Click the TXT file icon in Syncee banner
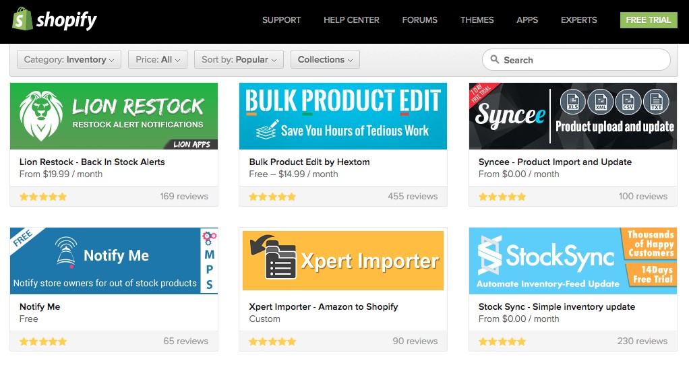Image resolution: width=689 pixels, height=365 pixels. [x=656, y=101]
